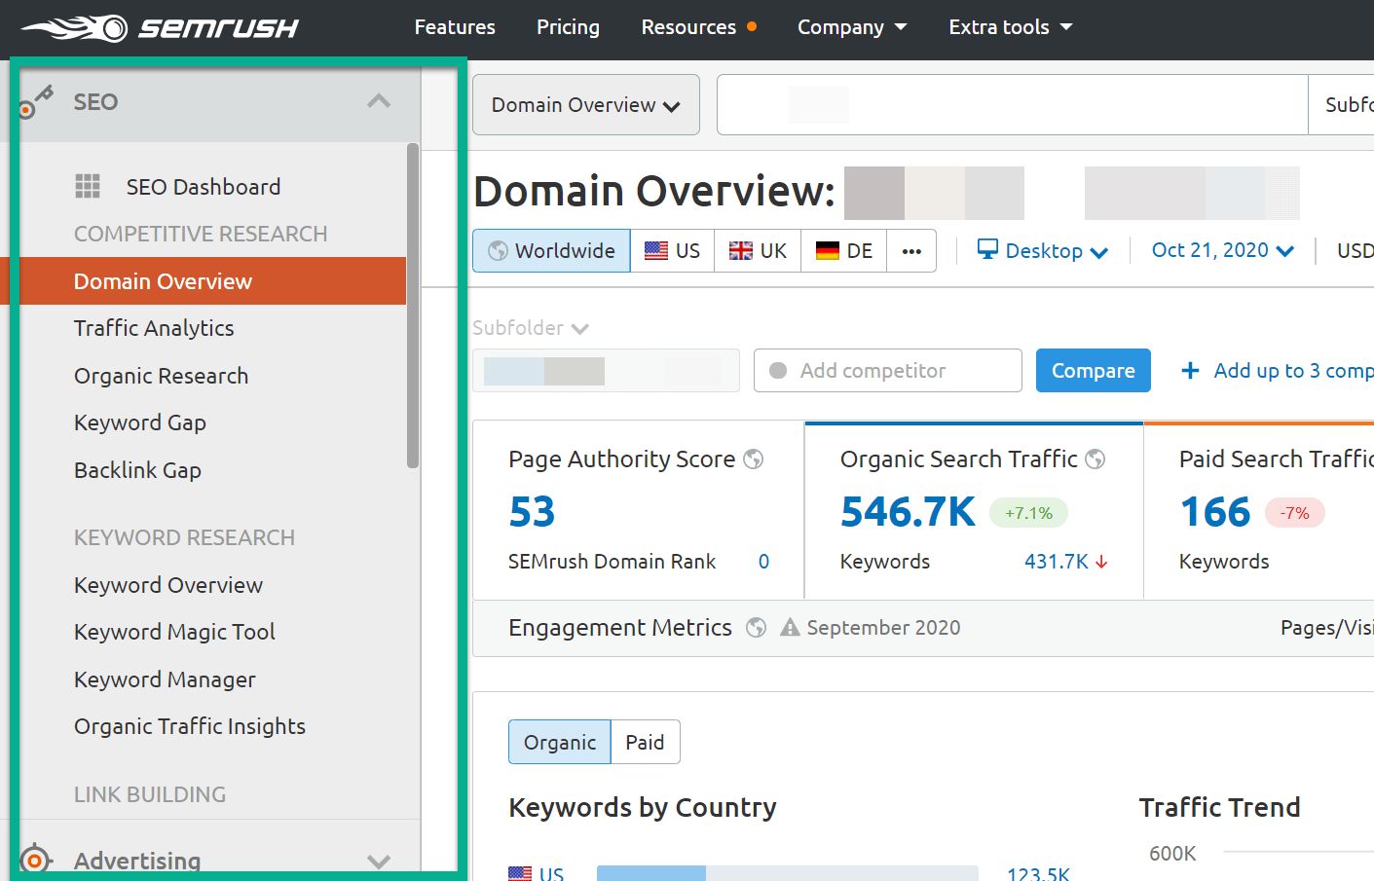Screen dimensions: 1374x881
Task: Click the +7.1% change badge
Action: (x=1028, y=513)
